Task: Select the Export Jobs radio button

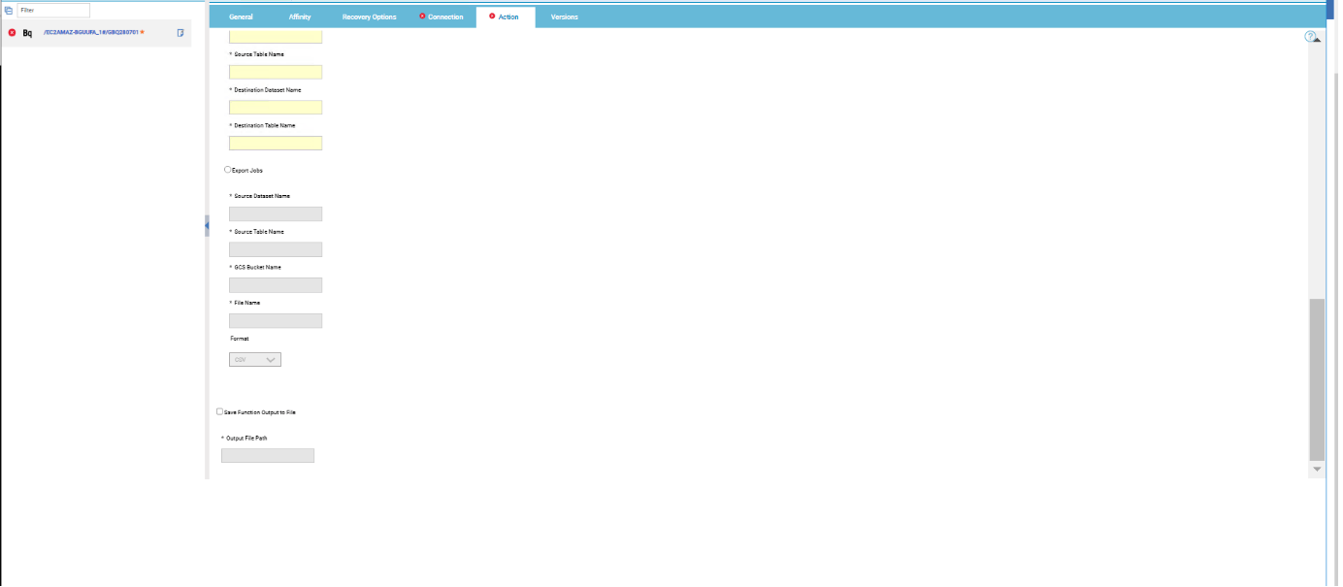Action: click(x=228, y=170)
